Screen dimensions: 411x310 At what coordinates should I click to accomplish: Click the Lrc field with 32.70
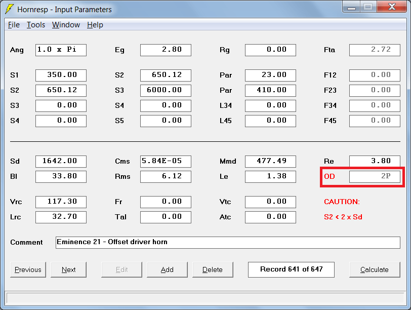click(x=61, y=217)
